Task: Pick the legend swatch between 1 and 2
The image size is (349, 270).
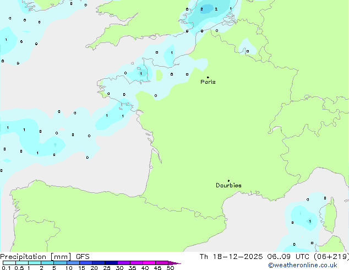Action: click(x=35, y=263)
